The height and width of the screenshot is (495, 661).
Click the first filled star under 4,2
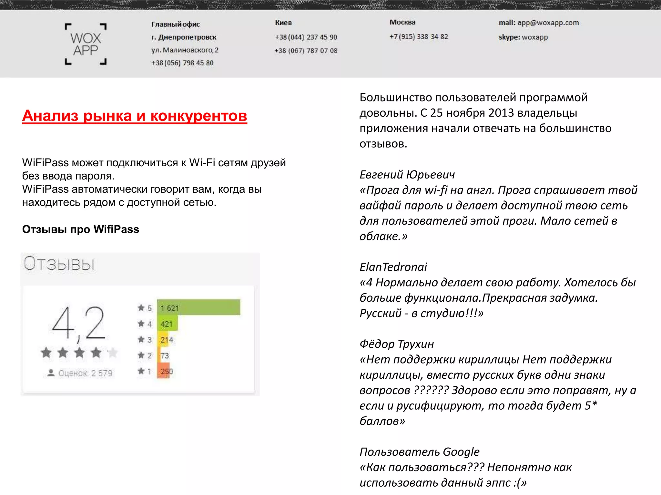point(46,353)
